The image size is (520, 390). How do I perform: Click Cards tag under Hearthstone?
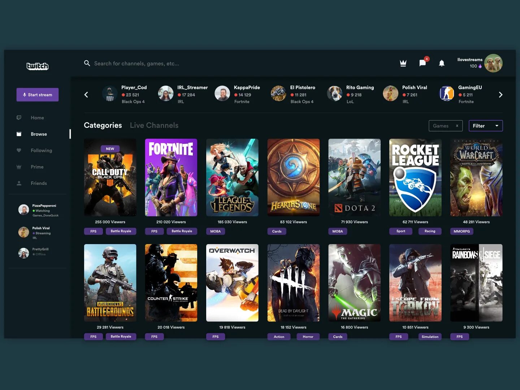pyautogui.click(x=277, y=231)
